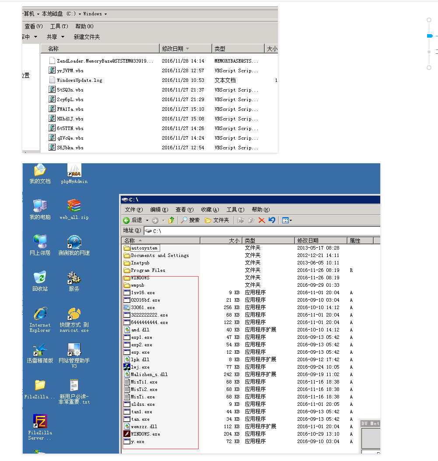Viewport: 438px width, 461px height.
Task: Expand the Windows breadcrumb dropdown arrow
Action: coord(106,14)
